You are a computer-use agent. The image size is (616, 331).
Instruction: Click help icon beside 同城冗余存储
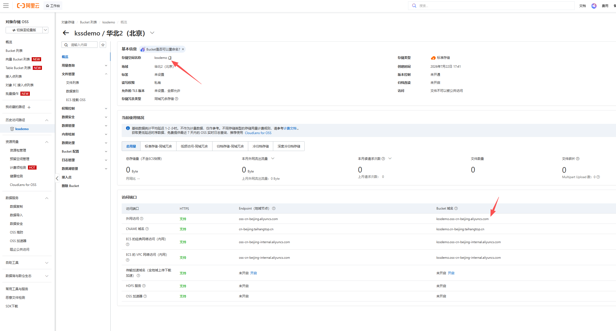point(176,99)
